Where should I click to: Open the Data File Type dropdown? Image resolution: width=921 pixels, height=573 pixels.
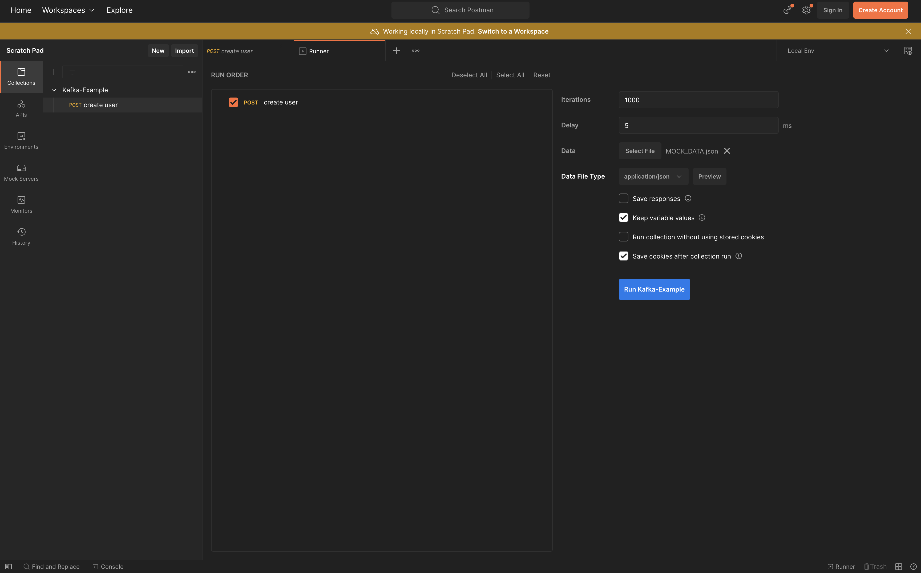tap(653, 177)
